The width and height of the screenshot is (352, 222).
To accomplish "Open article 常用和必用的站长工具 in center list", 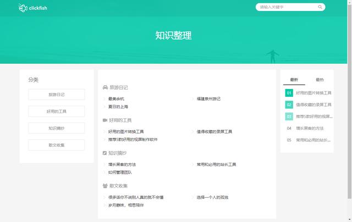I will click(x=216, y=164).
